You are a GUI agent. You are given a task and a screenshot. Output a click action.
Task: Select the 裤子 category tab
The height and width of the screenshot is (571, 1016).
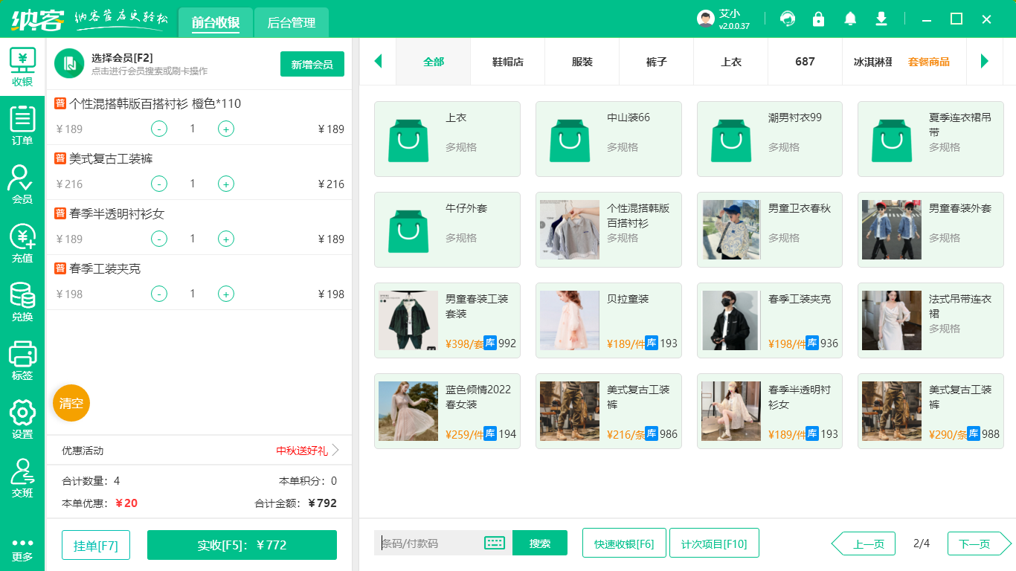657,62
